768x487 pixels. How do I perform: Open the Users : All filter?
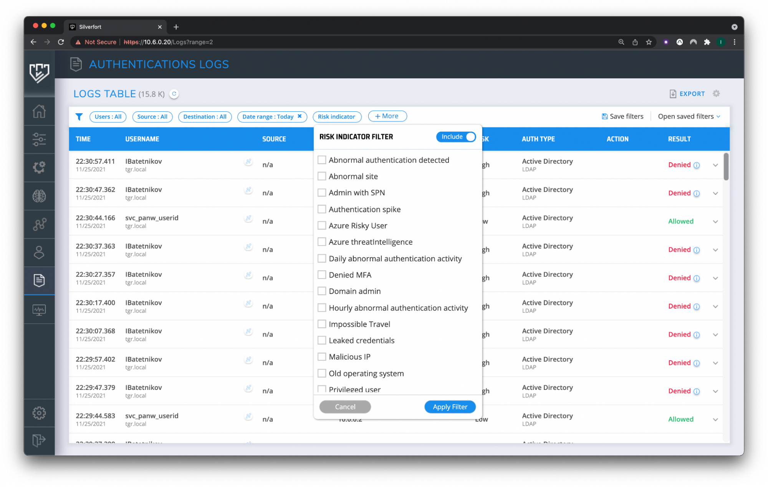tap(108, 117)
